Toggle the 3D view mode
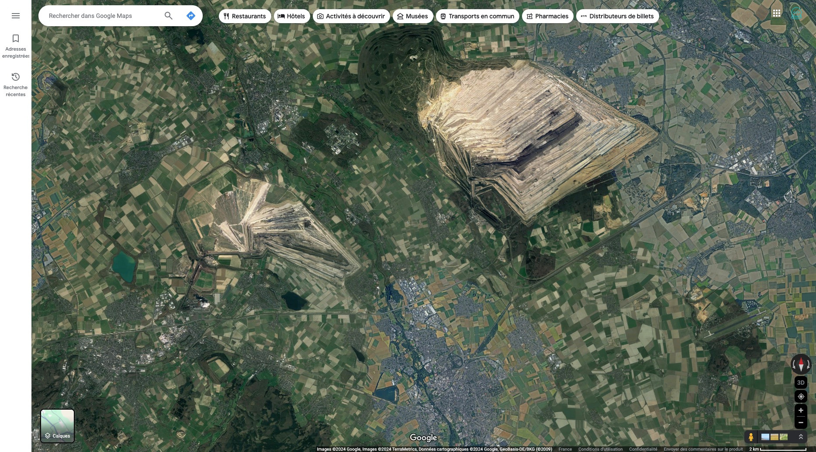The image size is (816, 452). [801, 383]
